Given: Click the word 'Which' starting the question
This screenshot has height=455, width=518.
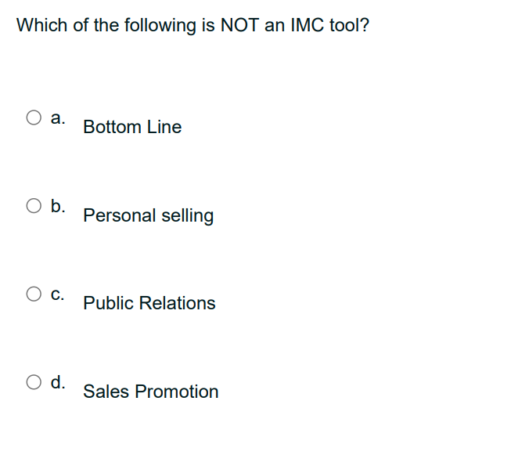Looking at the screenshot, I should tap(41, 25).
